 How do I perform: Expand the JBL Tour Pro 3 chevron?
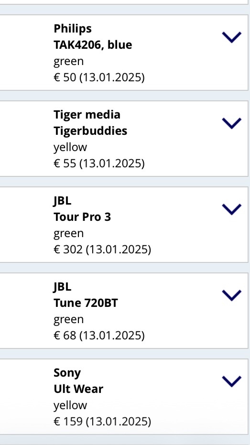click(x=231, y=209)
